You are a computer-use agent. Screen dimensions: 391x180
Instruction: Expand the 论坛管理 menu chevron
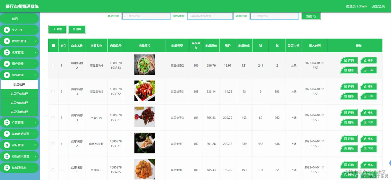(35, 145)
